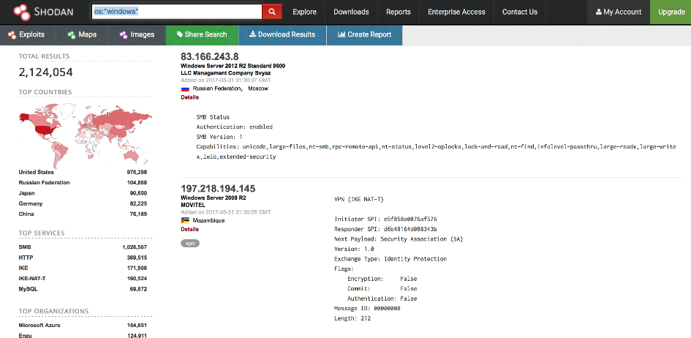Click the top countries world map
Screen dimensions: 691x338
[x=83, y=132]
